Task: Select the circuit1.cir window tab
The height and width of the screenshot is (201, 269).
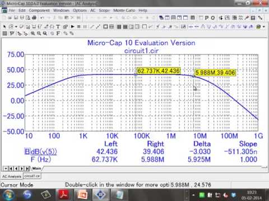Action: (x=32, y=176)
